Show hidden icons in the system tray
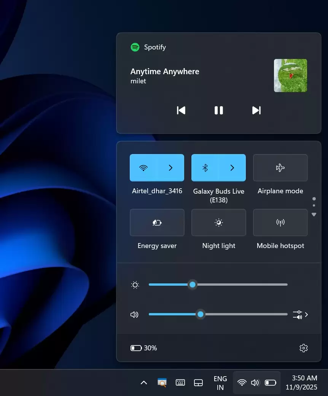 tap(144, 383)
